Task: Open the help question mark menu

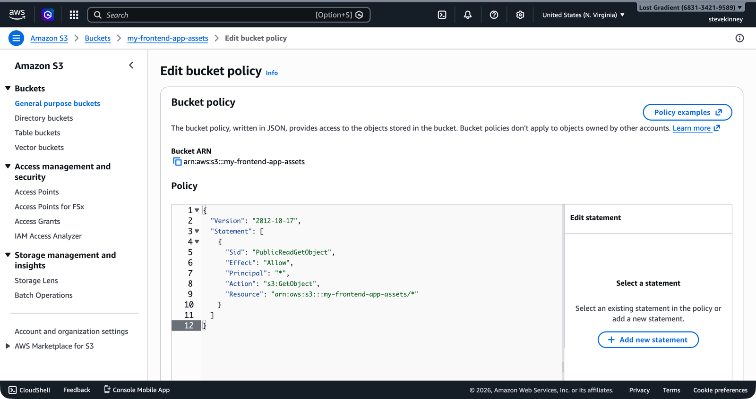Action: pyautogui.click(x=494, y=15)
